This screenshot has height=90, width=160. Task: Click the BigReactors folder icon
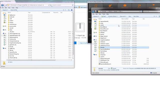pyautogui.click(x=8, y=15)
